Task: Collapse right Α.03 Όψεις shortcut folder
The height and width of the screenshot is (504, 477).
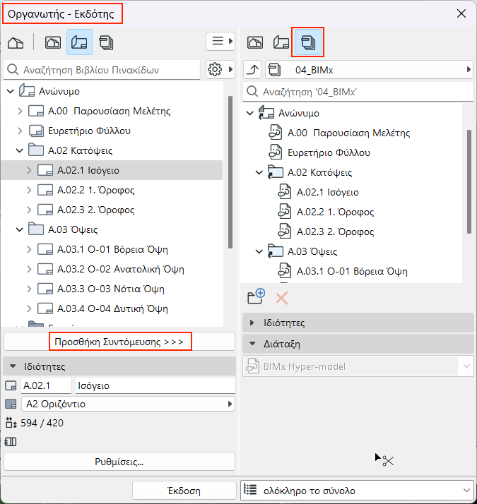Action: click(259, 251)
